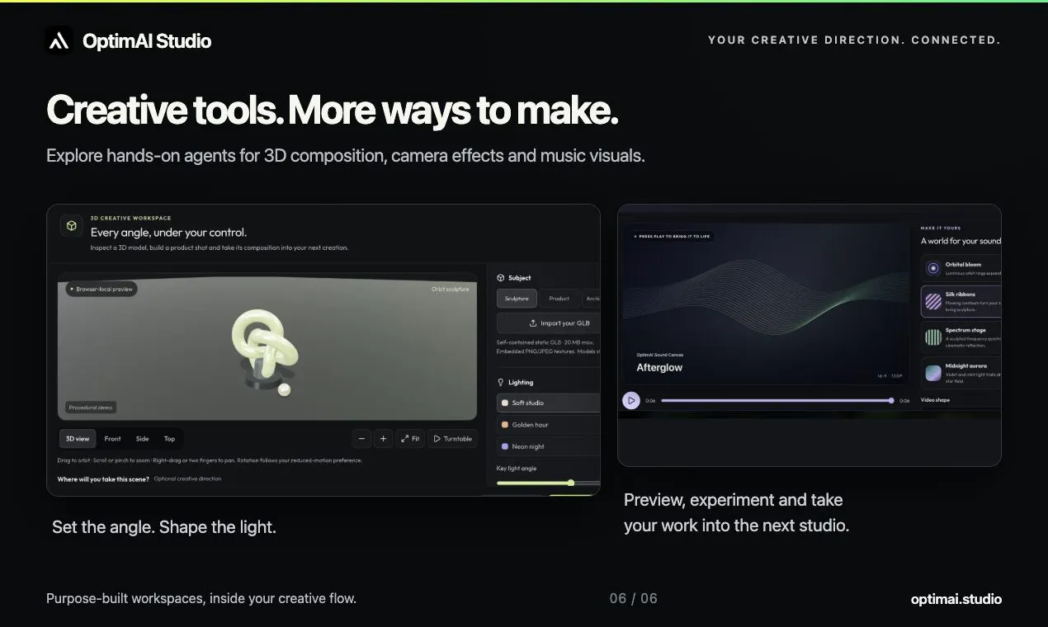Screen dimensions: 1048x627
Task: Zoom out with the minus button
Action: (361, 439)
